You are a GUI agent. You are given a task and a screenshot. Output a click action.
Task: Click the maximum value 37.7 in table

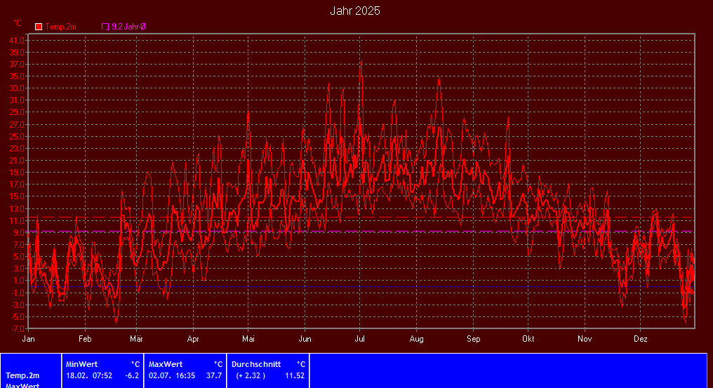tap(214, 376)
